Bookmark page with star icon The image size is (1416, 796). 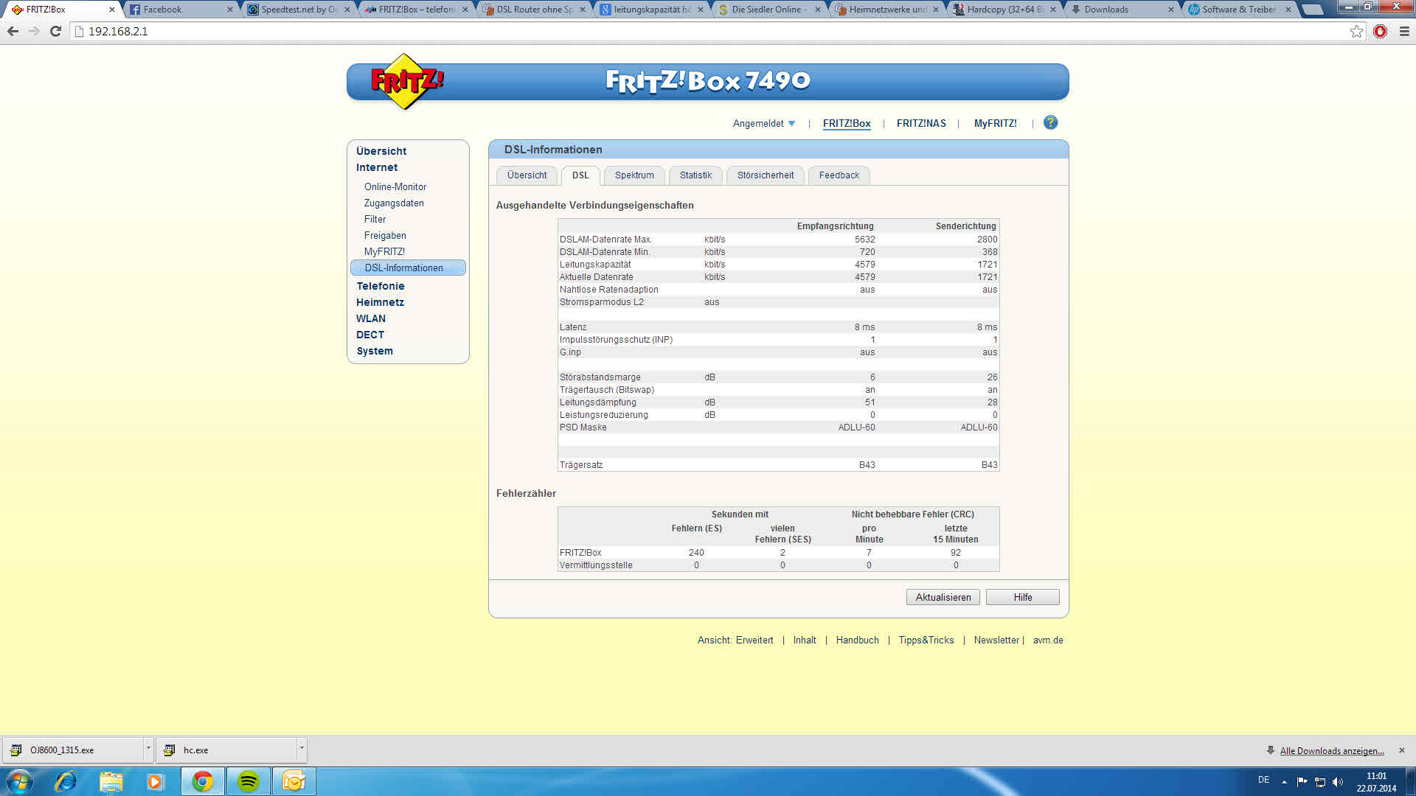pyautogui.click(x=1356, y=32)
